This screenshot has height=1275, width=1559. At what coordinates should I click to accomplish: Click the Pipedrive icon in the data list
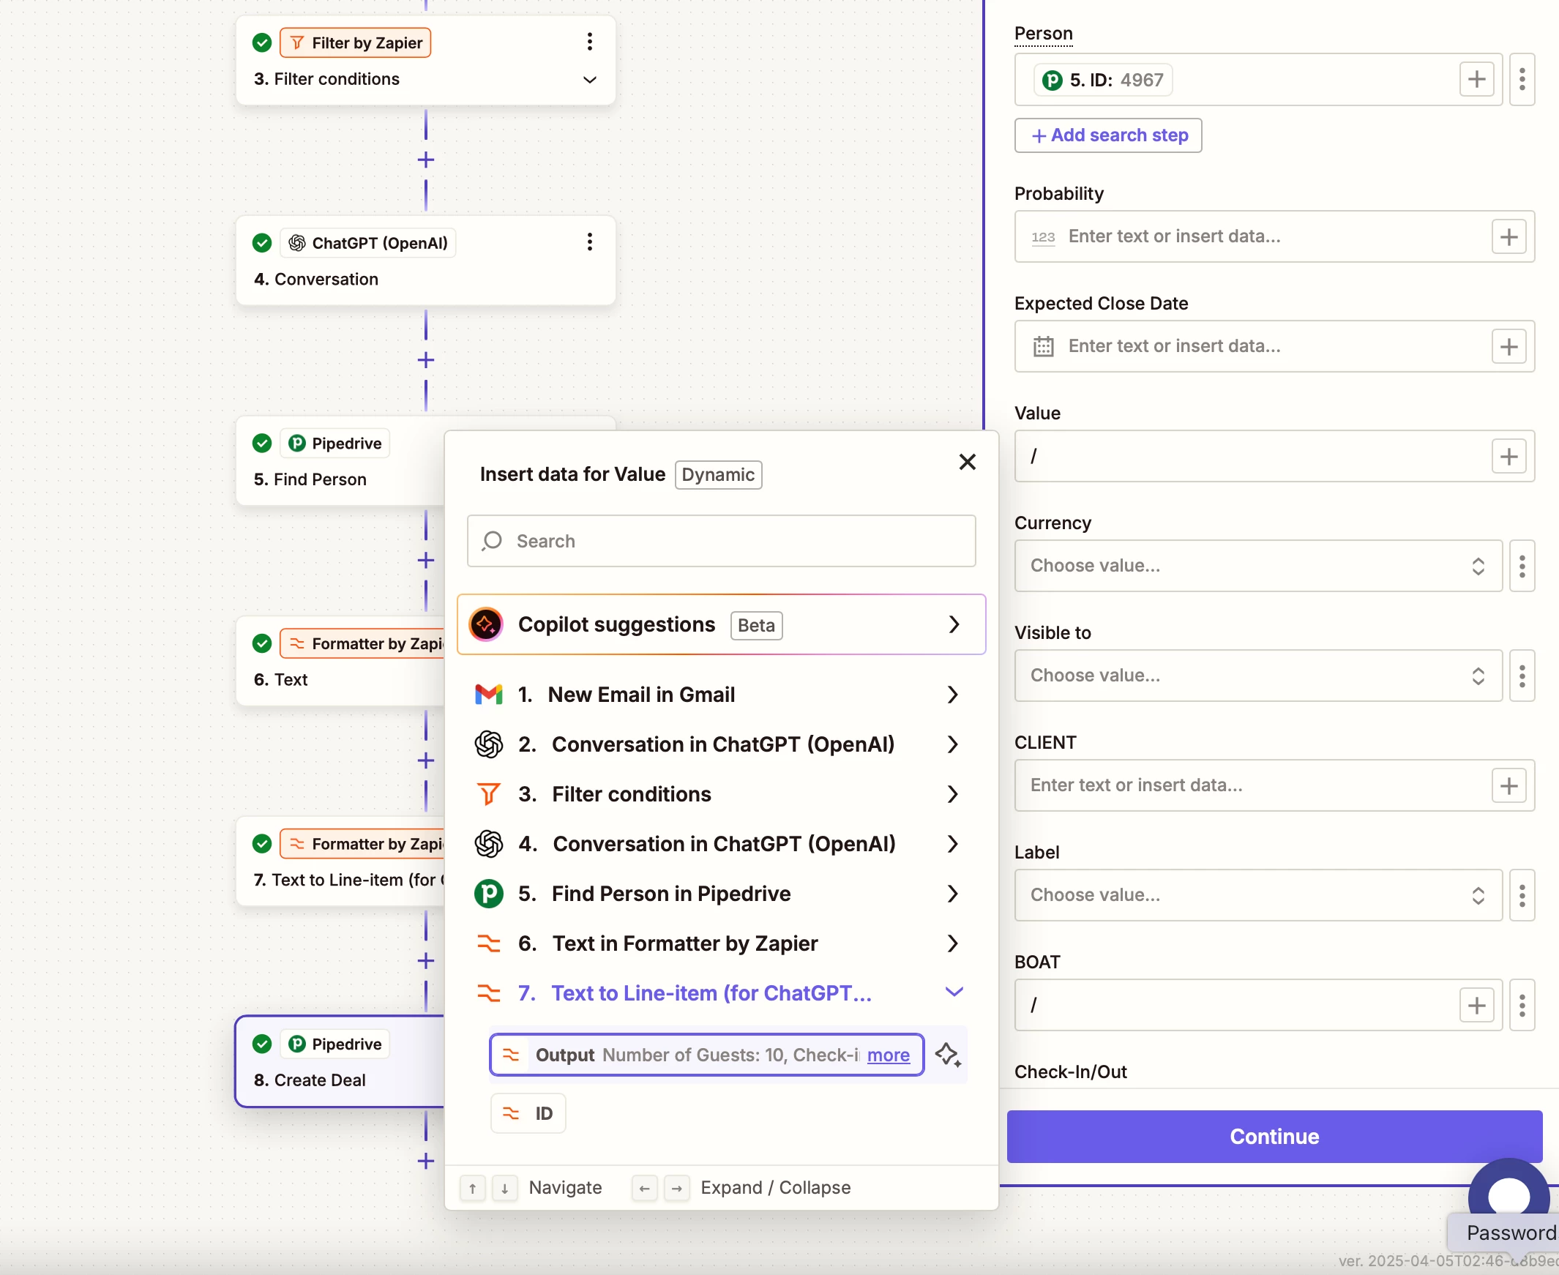tap(488, 894)
